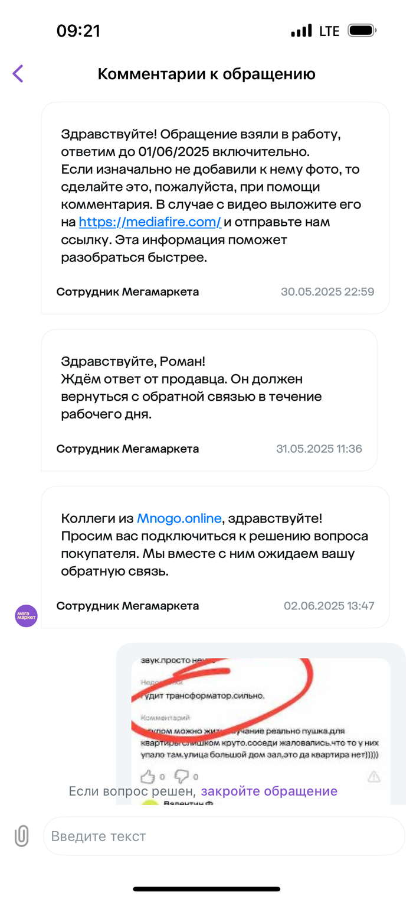Tap the battery icon in status bar

(363, 30)
